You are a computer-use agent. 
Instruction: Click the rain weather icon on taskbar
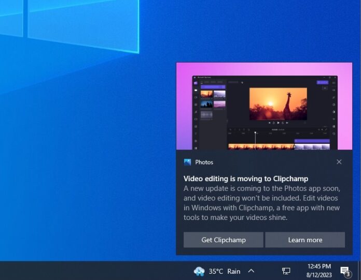[x=199, y=271]
